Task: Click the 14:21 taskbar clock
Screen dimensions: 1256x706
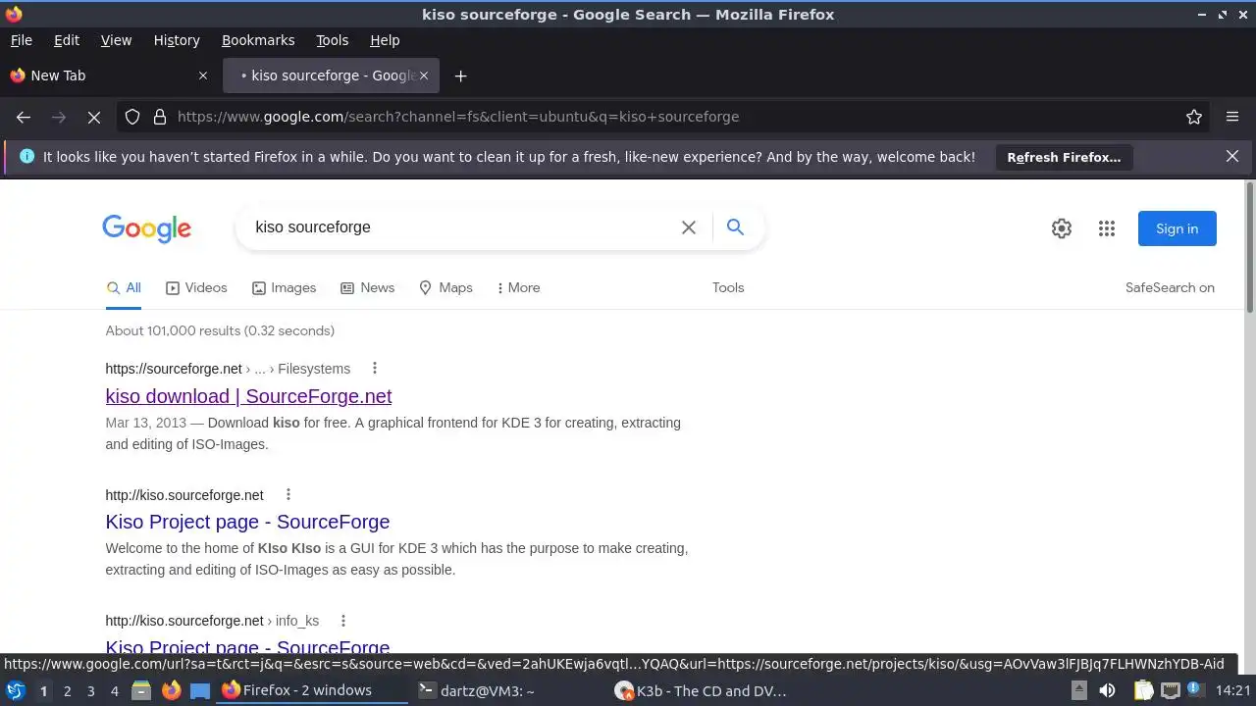Action: tap(1233, 691)
